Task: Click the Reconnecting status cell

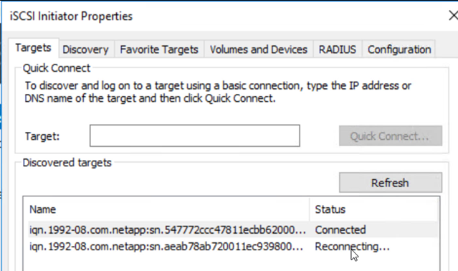Action: [x=352, y=247]
